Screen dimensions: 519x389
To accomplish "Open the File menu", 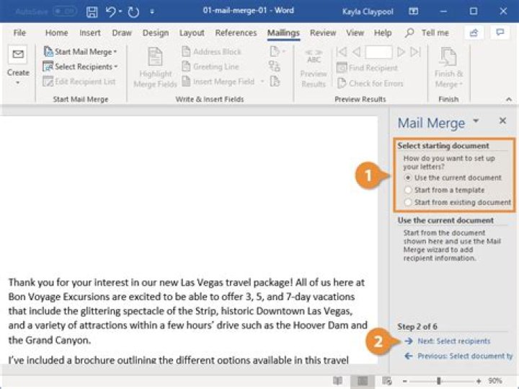I will pyautogui.click(x=19, y=33).
